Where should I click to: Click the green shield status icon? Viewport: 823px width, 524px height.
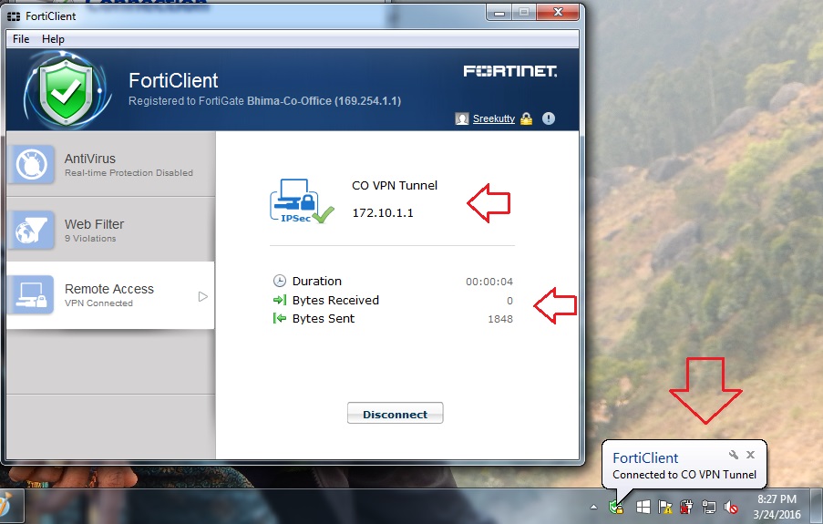point(66,92)
